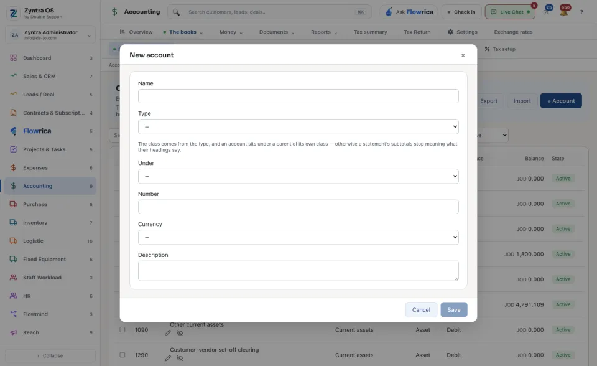
Task: Open the tasks icon with badge 25
Action: [546, 12]
